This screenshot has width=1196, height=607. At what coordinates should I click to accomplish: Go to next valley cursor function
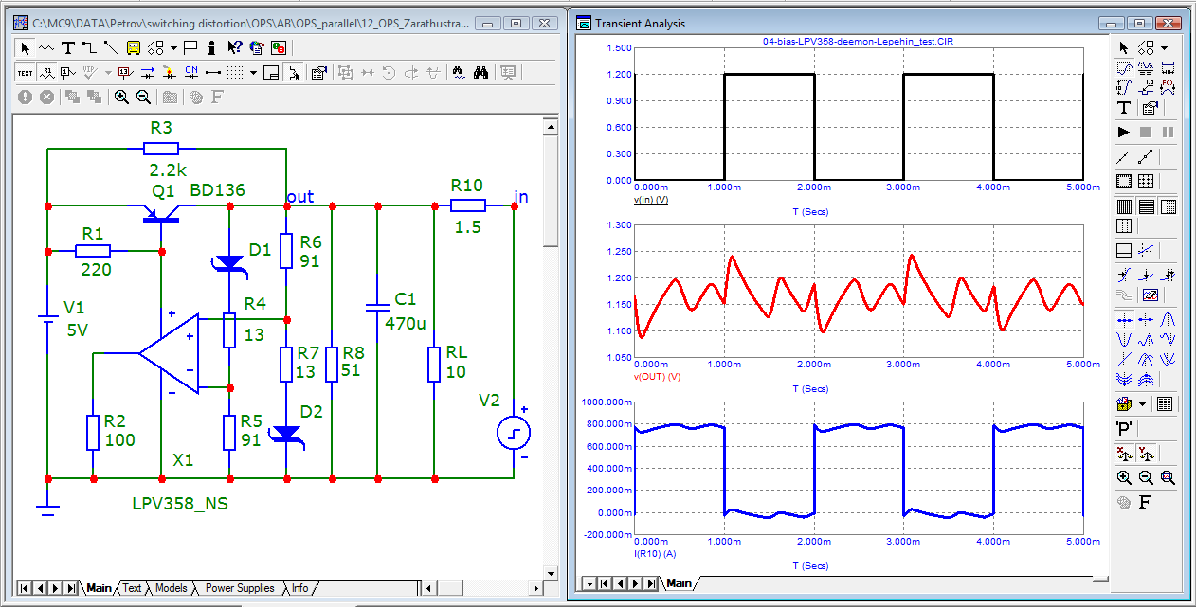tap(1124, 339)
